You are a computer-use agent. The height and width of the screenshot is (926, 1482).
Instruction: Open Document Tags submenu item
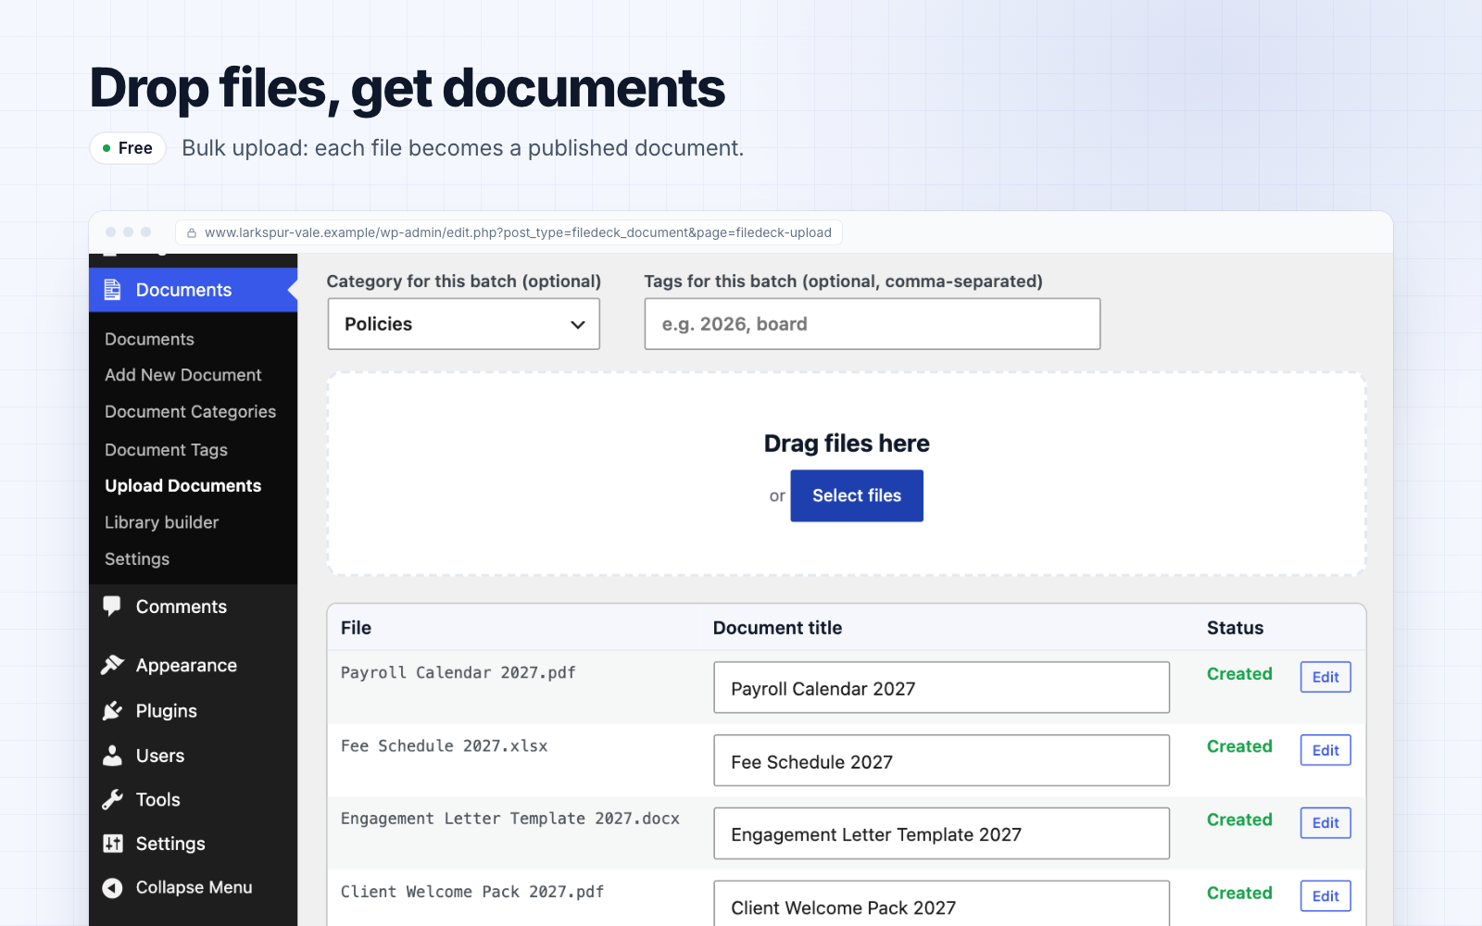click(166, 449)
